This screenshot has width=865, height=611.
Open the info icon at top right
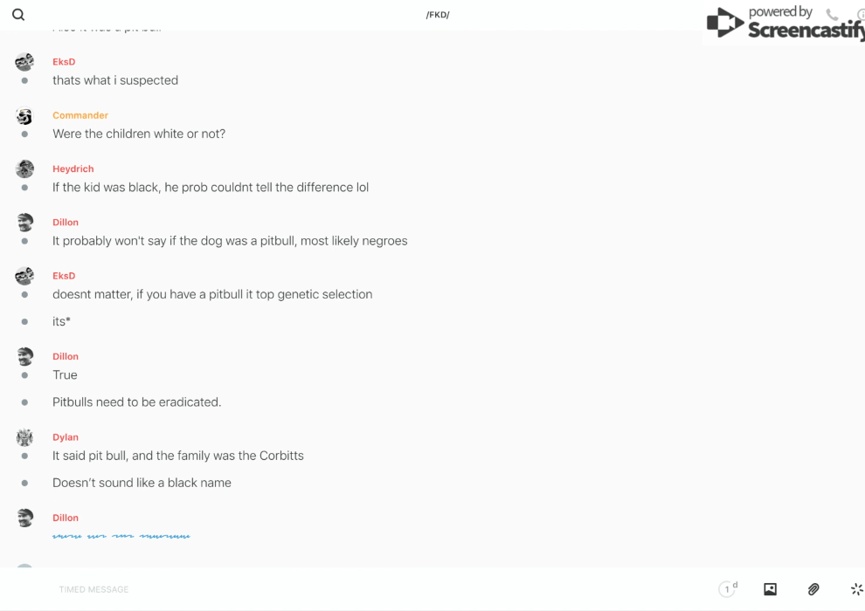click(861, 15)
